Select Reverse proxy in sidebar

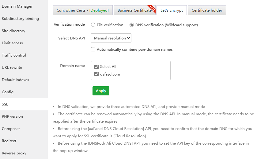click(14, 153)
